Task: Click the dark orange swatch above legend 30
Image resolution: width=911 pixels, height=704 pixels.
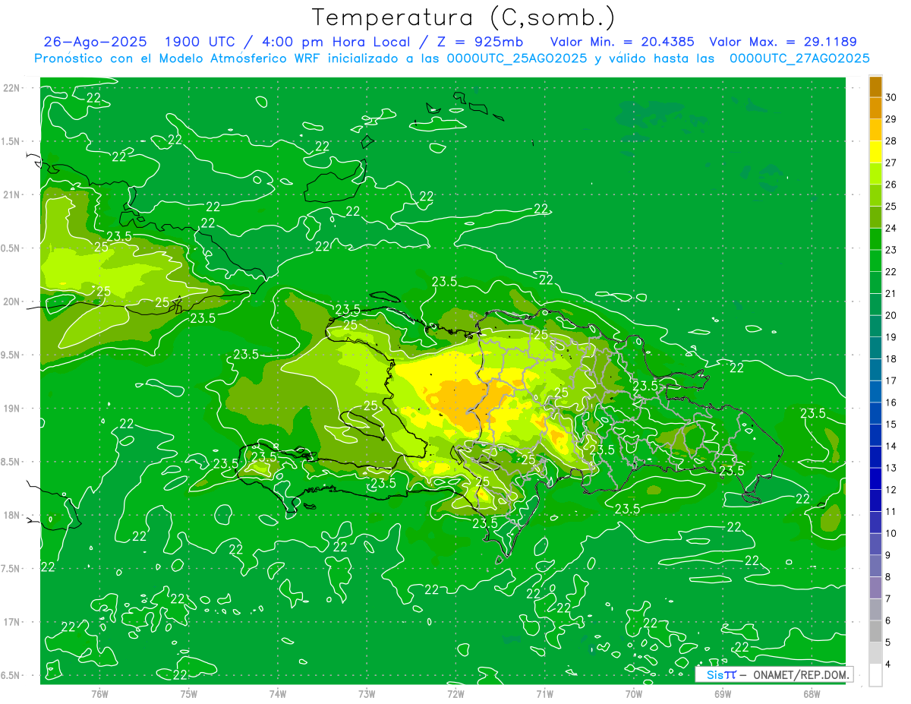Action: pyautogui.click(x=875, y=86)
